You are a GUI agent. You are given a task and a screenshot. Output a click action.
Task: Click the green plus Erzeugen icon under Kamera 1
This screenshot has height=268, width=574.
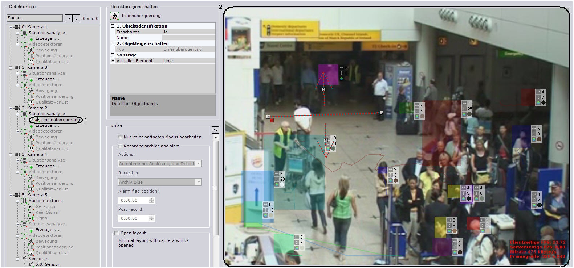[x=31, y=39]
